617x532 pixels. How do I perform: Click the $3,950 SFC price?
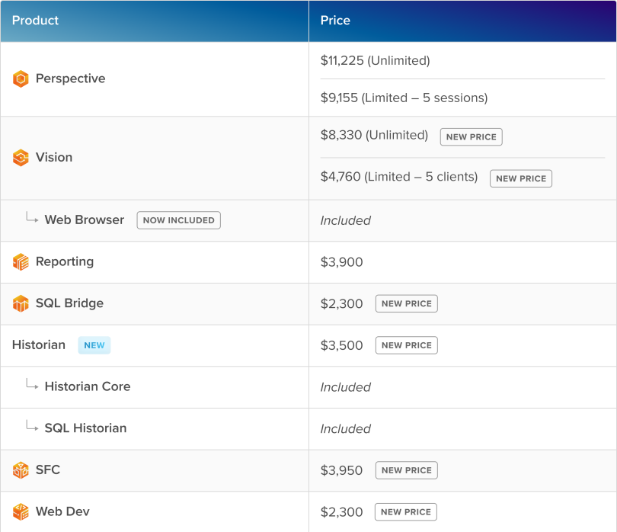[341, 470]
